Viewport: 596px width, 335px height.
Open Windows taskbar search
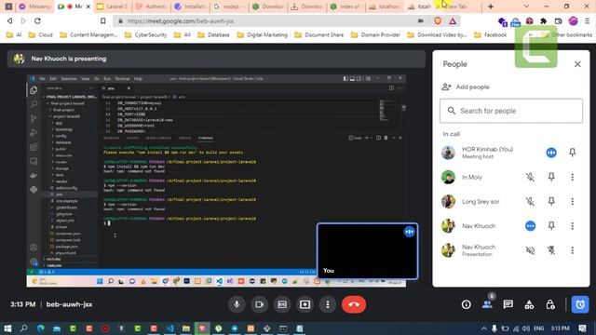23,328
